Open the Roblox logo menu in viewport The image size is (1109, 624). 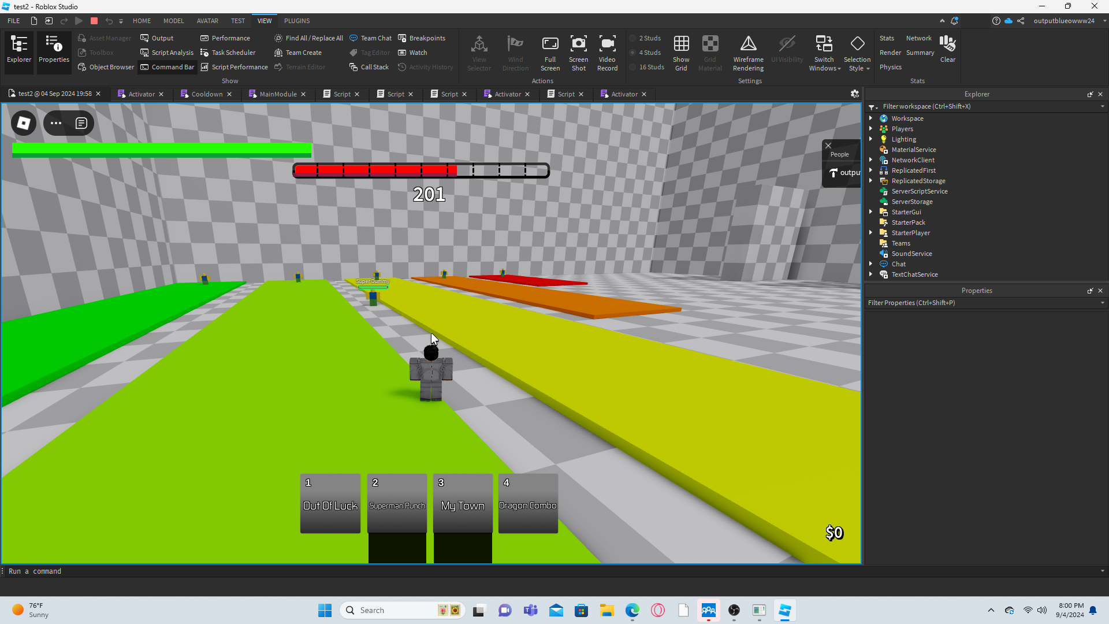(x=24, y=123)
